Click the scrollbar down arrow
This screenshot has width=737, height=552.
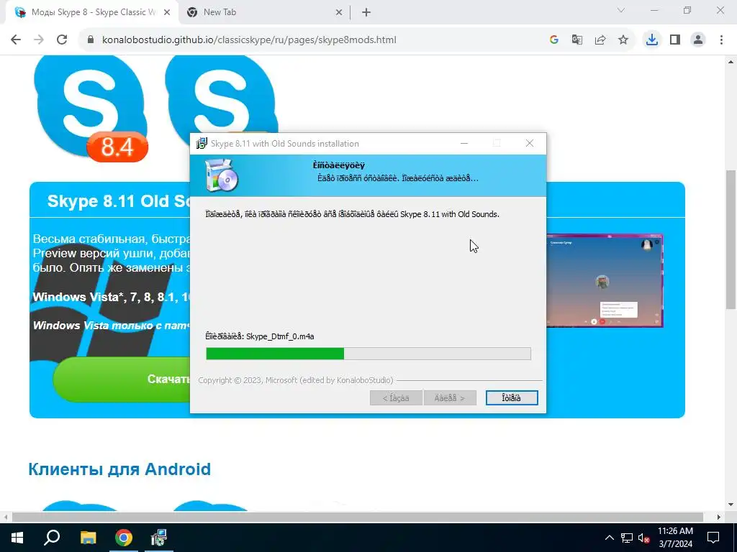pos(731,505)
